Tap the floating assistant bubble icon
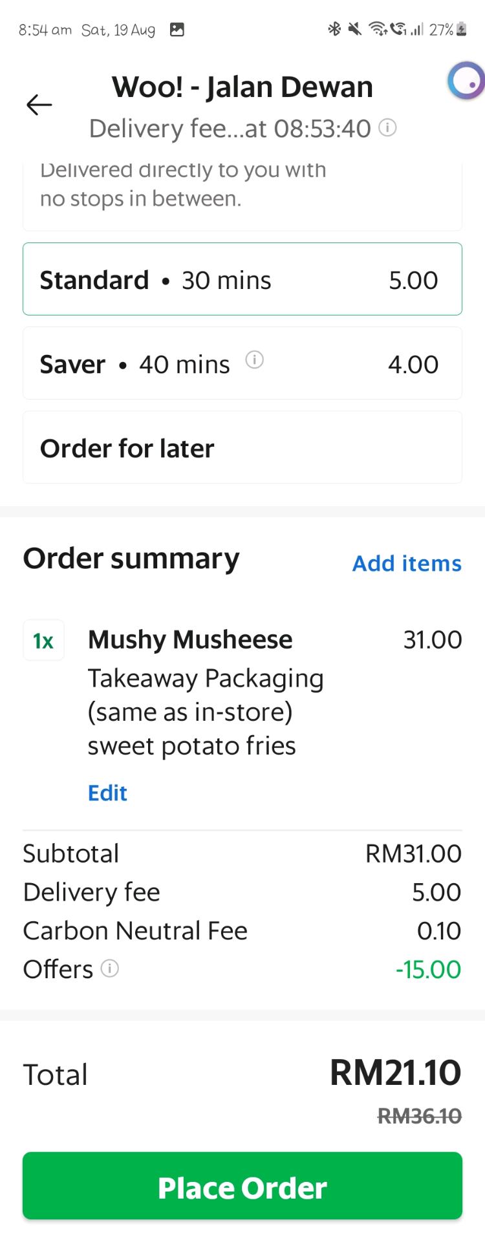The width and height of the screenshot is (485, 1242). coord(467,81)
